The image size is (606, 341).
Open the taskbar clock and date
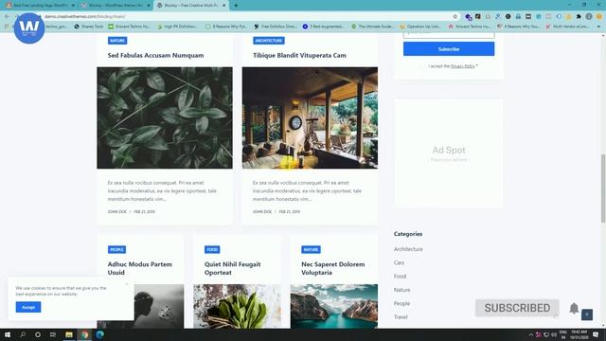579,334
